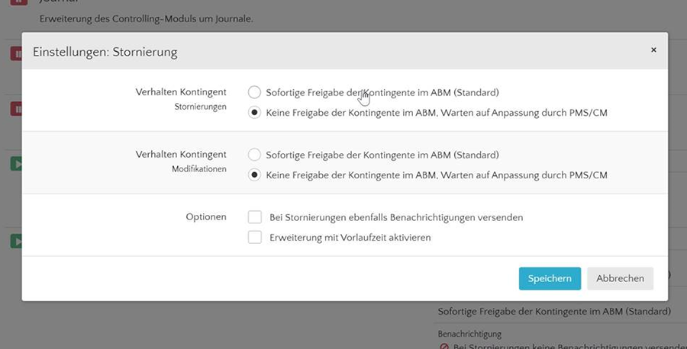Choose 'Sofortige Freigabe' radio under Modifikationen
Image resolution: width=687 pixels, height=349 pixels.
click(254, 155)
